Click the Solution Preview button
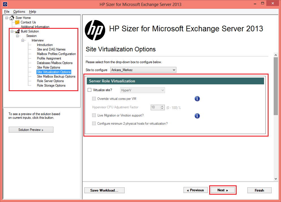The width and height of the screenshot is (281, 202). click(x=31, y=130)
